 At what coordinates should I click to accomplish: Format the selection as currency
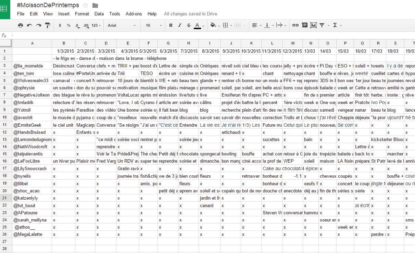[60, 25]
